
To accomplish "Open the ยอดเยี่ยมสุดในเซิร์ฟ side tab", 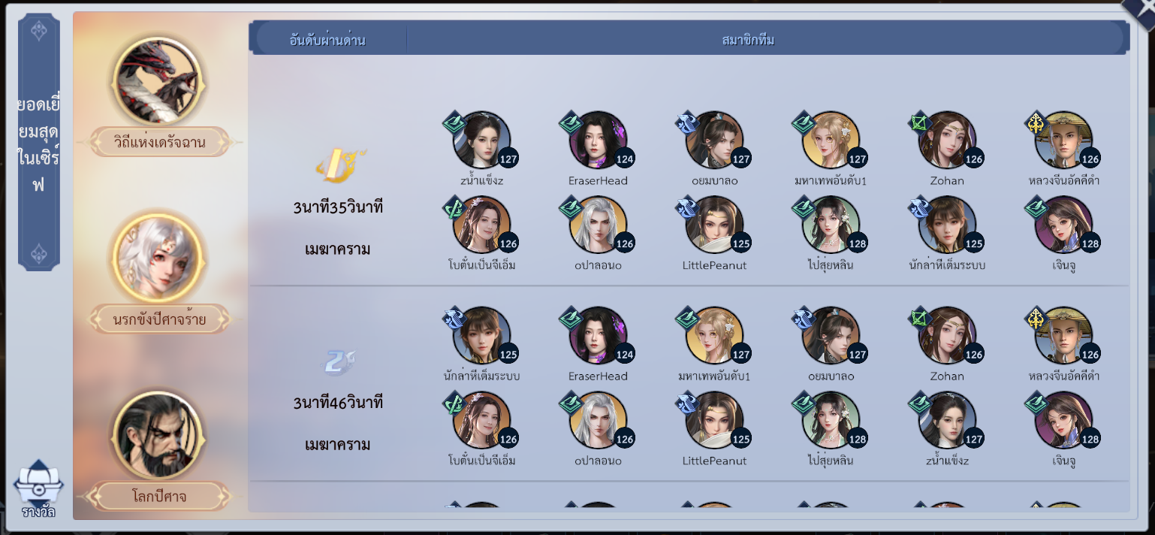I will pos(38,144).
